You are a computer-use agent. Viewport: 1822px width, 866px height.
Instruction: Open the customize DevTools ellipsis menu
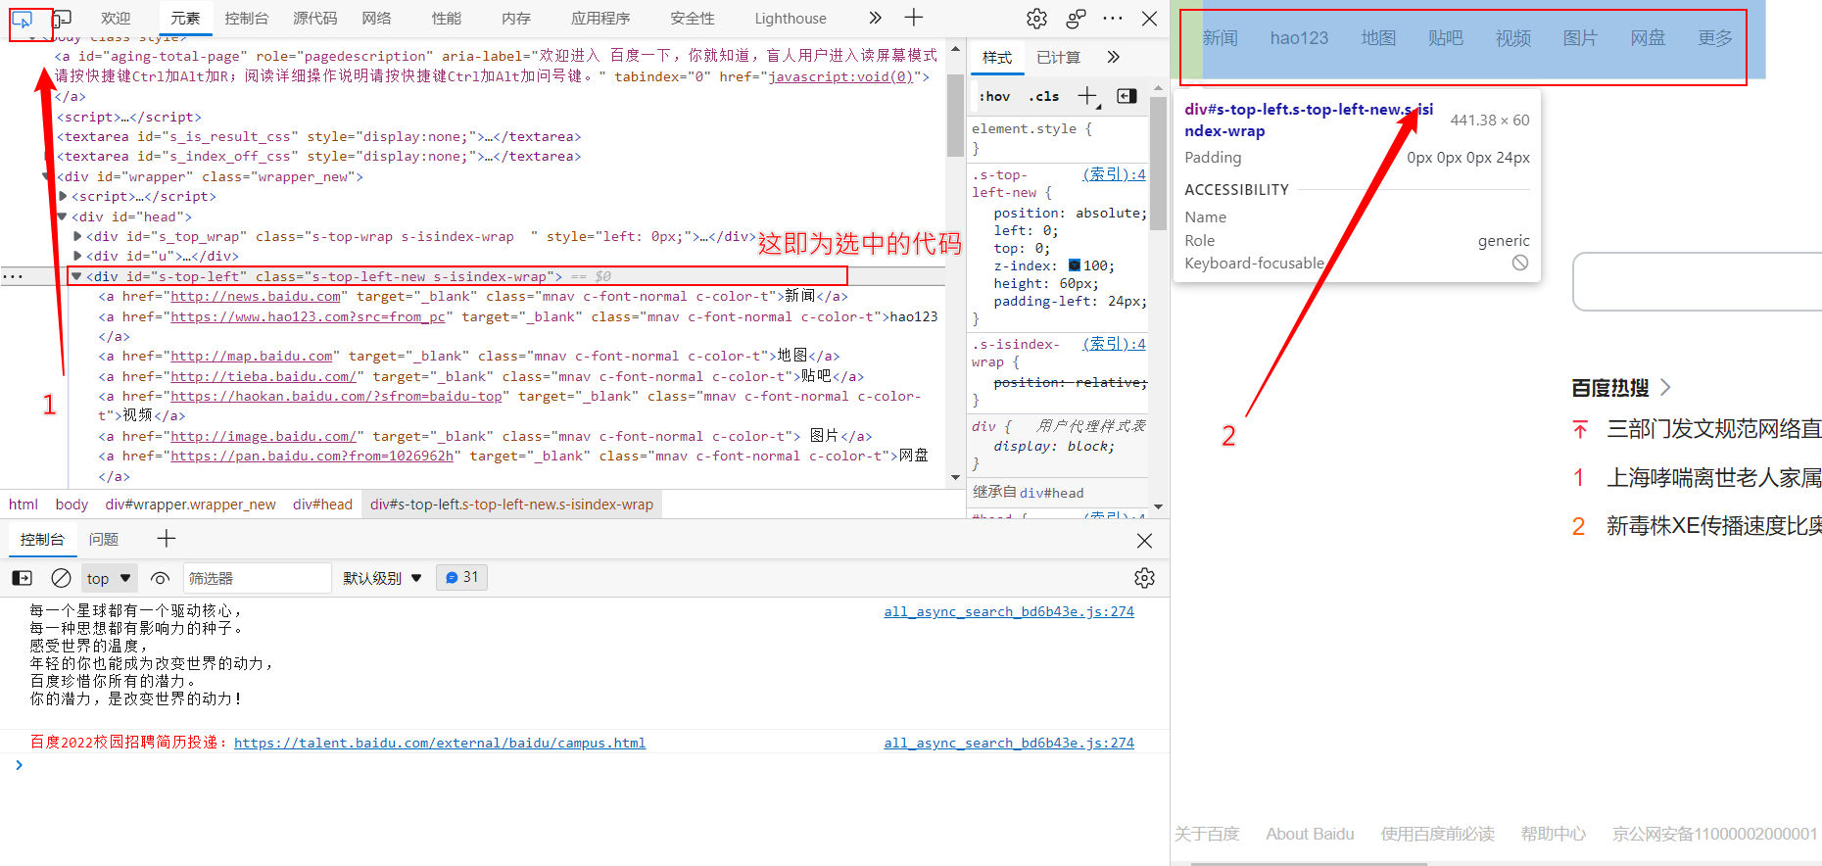click(1113, 18)
